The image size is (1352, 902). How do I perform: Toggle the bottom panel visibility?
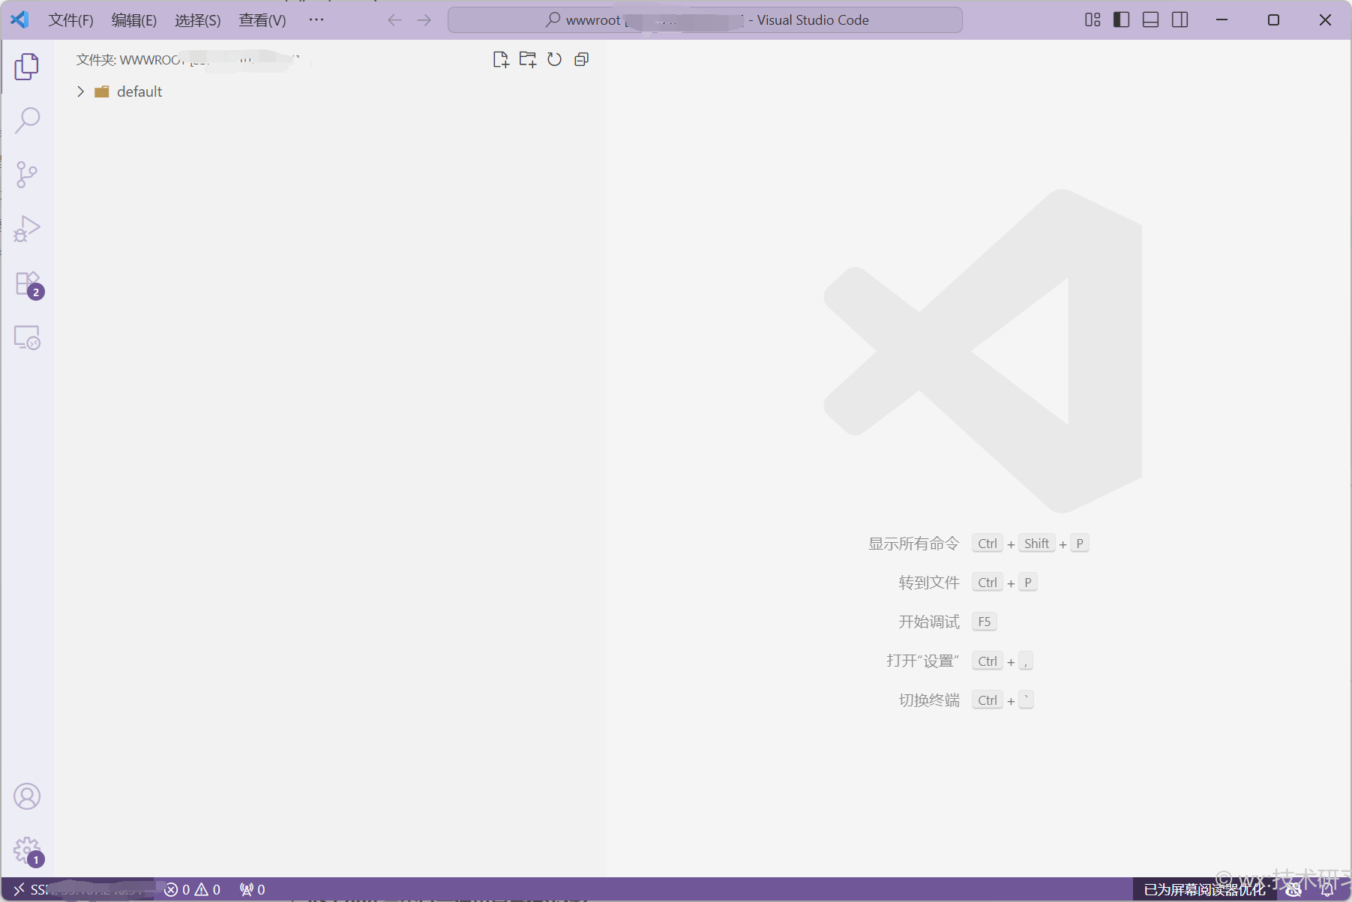1151,20
